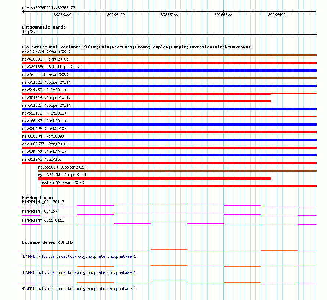
Task: Select the dgv1332n54 (Cooper2011) label
Action: pos(63,175)
